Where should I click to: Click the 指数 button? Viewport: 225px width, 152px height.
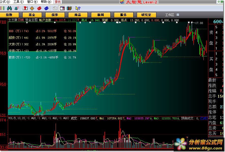tap(9, 15)
